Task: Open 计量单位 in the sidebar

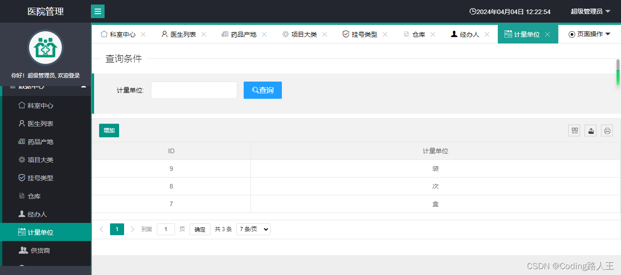Action: [x=45, y=232]
